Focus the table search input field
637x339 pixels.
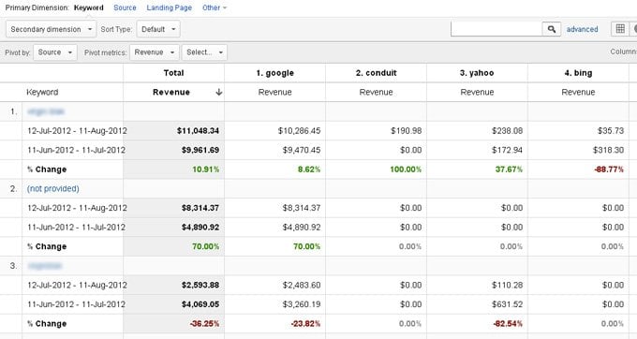coord(496,29)
